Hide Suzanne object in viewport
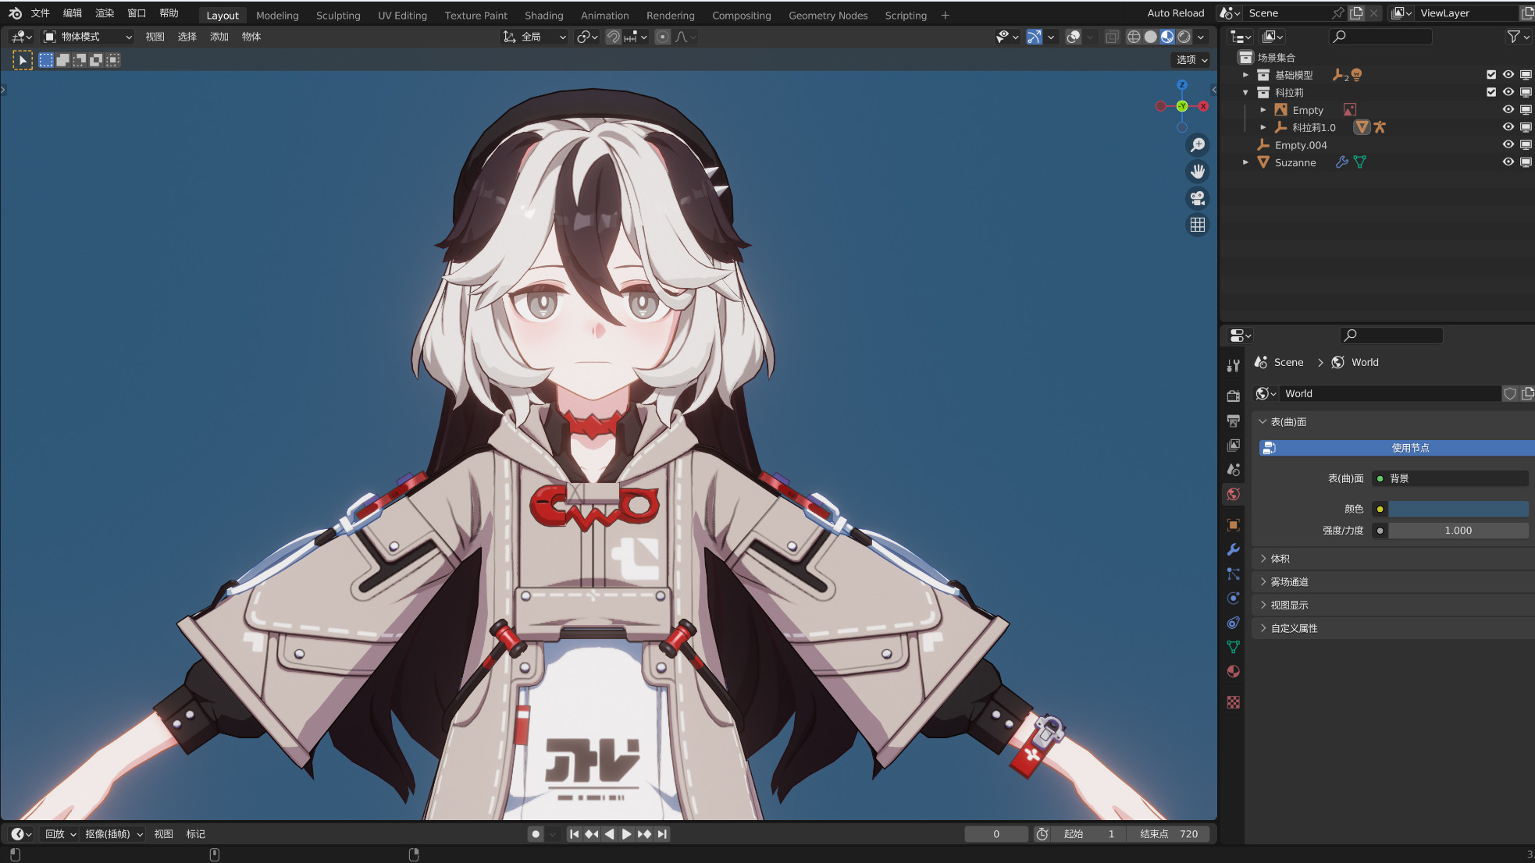The height and width of the screenshot is (863, 1535). point(1508,162)
